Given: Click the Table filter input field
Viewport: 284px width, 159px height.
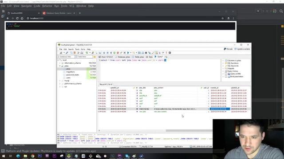Looking at the screenshot, I should pyautogui.click(x=84, y=57).
